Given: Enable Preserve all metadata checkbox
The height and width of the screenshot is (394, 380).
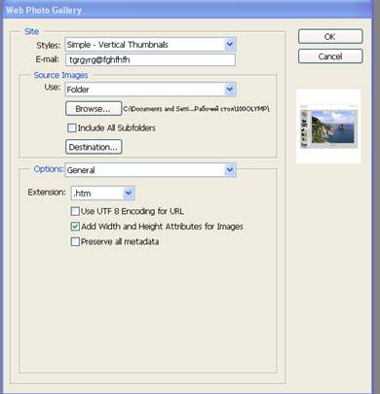Looking at the screenshot, I should (x=75, y=241).
